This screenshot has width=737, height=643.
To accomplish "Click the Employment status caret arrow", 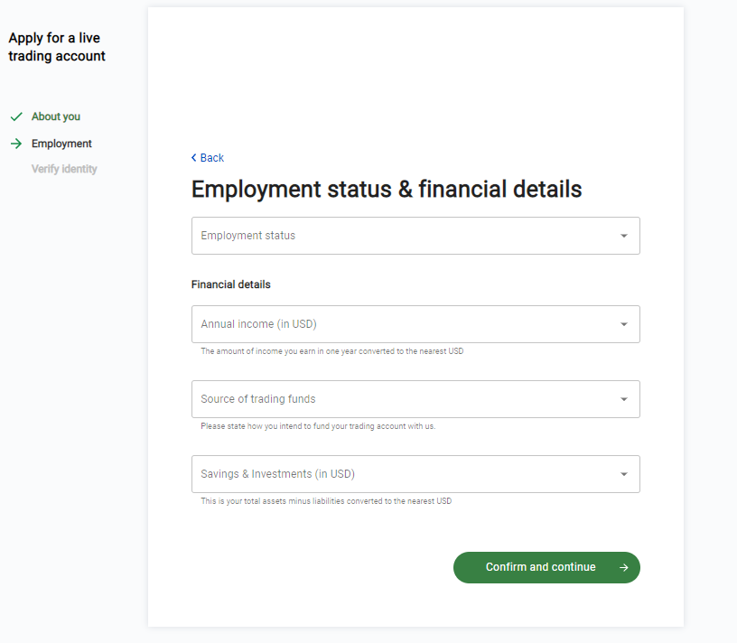I will (623, 236).
